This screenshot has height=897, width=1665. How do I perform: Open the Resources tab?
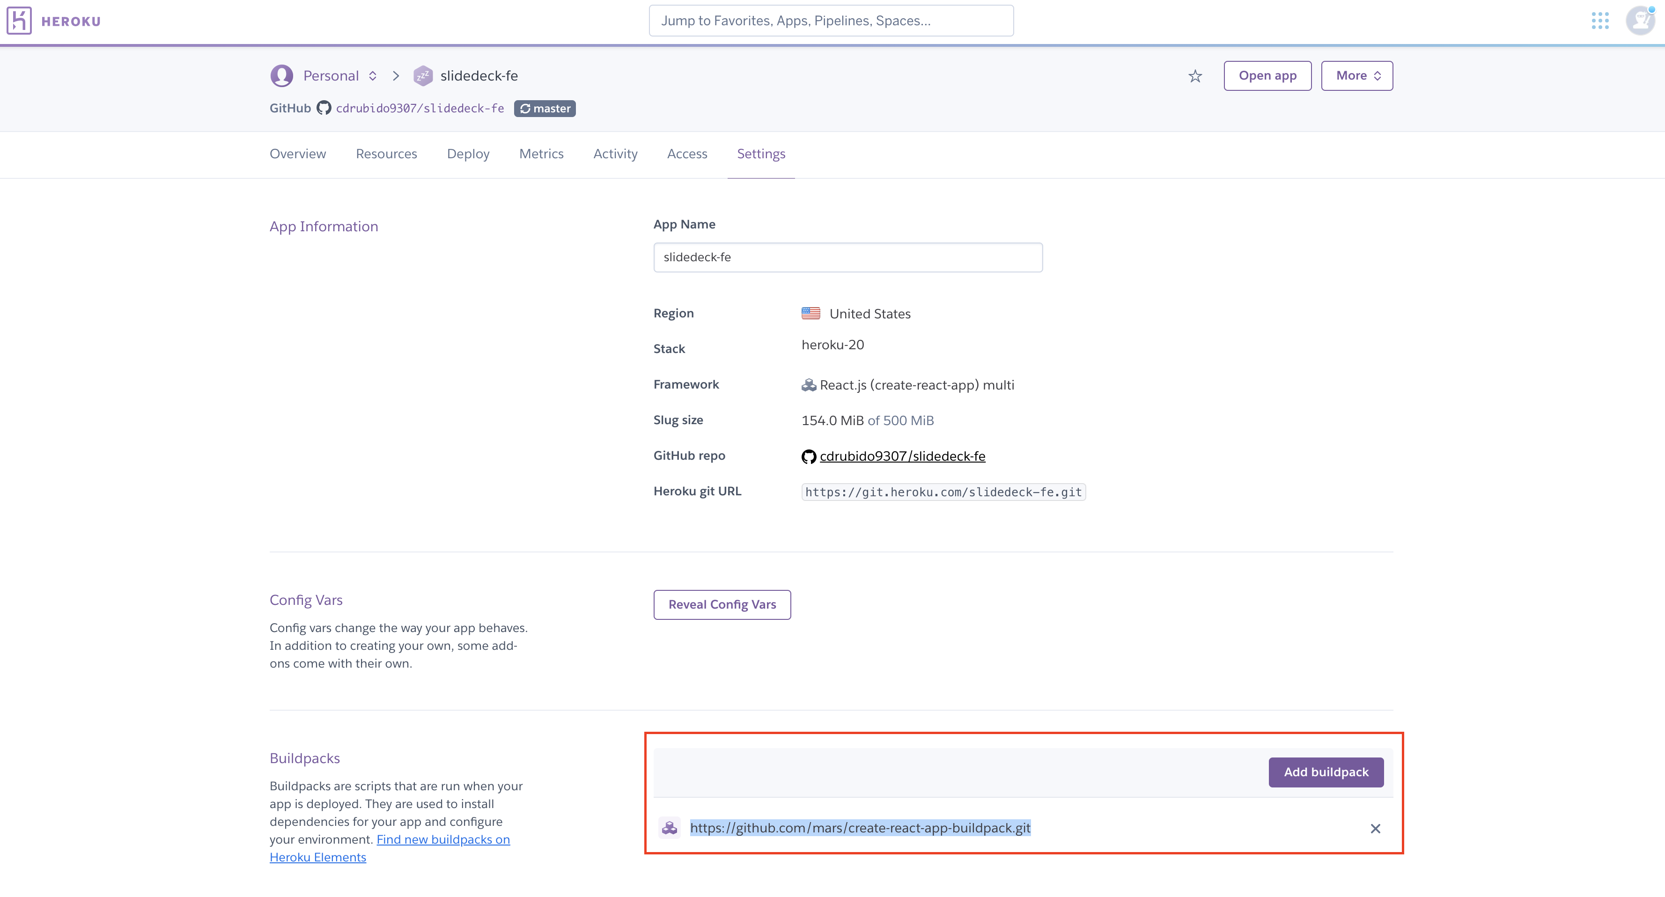coord(387,154)
